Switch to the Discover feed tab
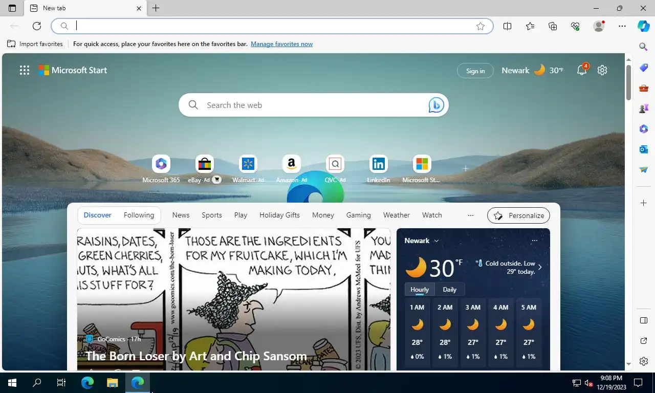655x393 pixels. click(97, 215)
